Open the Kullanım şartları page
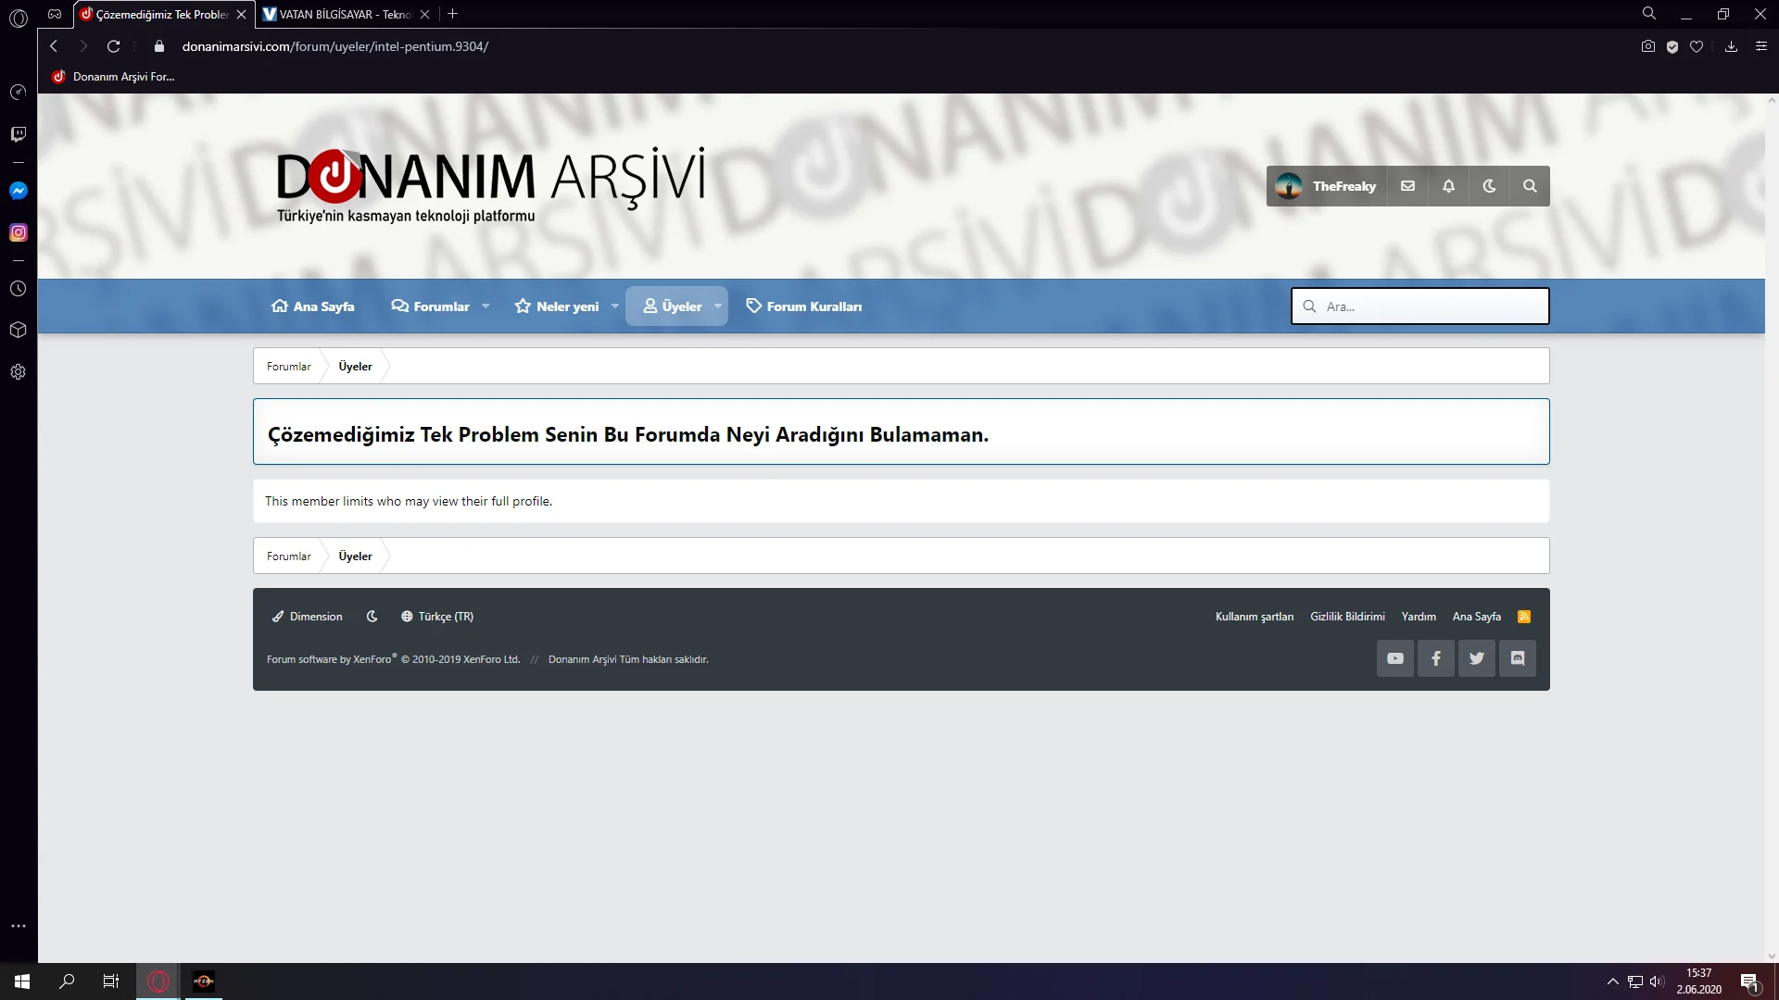 (x=1254, y=616)
